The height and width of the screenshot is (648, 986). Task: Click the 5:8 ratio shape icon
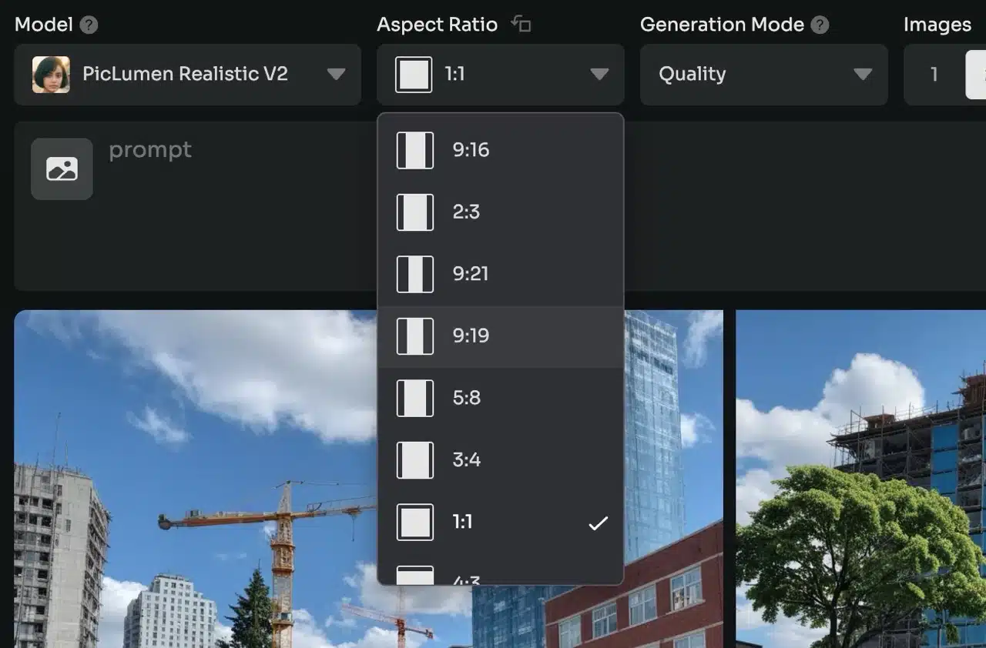coord(414,398)
